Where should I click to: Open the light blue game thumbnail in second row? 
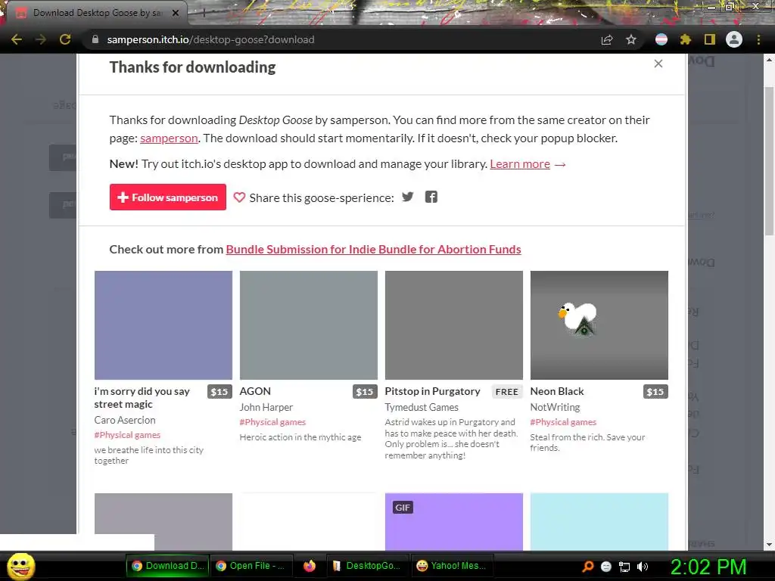pos(599,522)
